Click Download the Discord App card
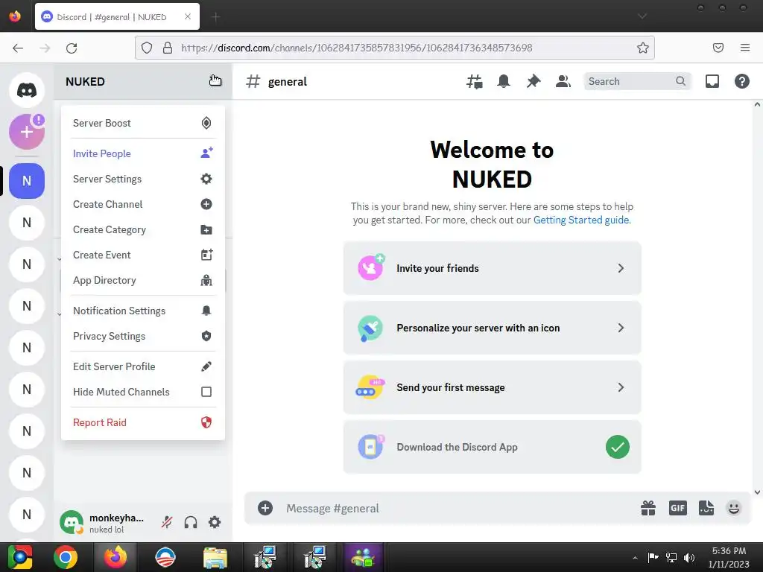 (x=492, y=447)
